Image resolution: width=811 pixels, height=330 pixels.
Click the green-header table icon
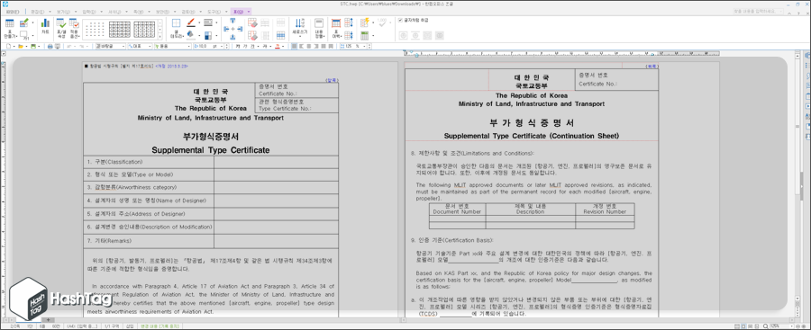365,35
